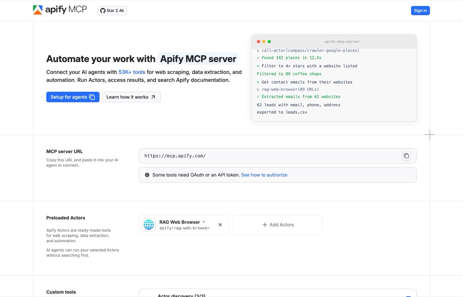Click the Apify logo icon
The image size is (463, 297).
coord(38,10)
